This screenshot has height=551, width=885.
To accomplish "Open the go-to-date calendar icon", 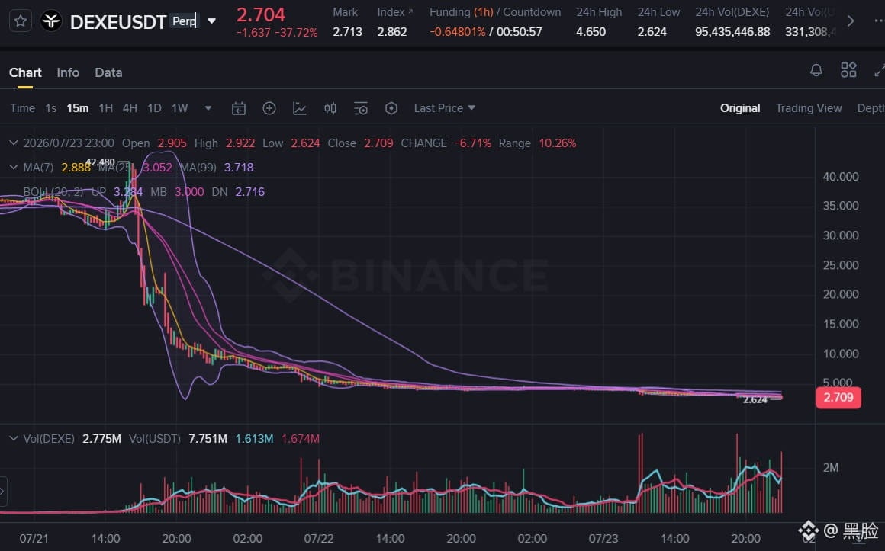I will pyautogui.click(x=239, y=108).
